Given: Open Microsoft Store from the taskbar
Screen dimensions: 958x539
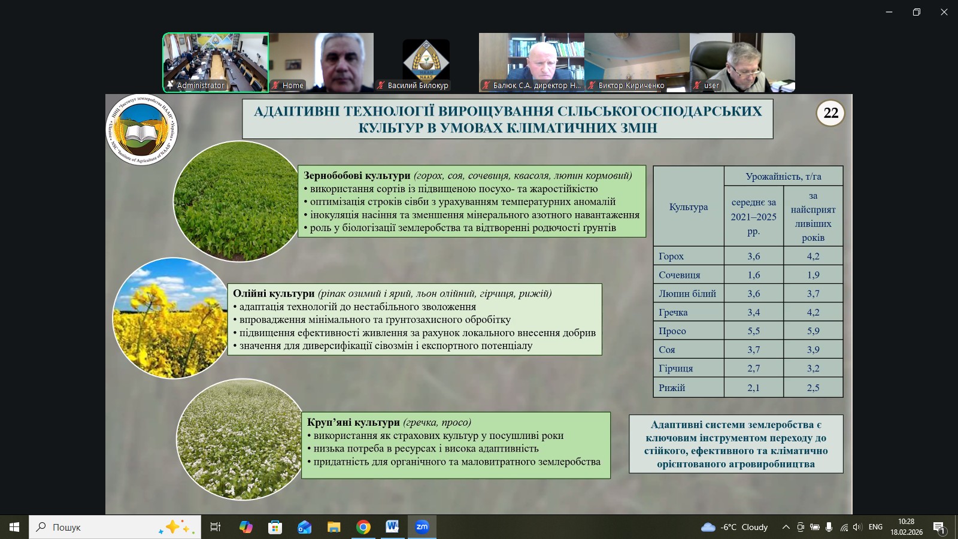Looking at the screenshot, I should [275, 527].
